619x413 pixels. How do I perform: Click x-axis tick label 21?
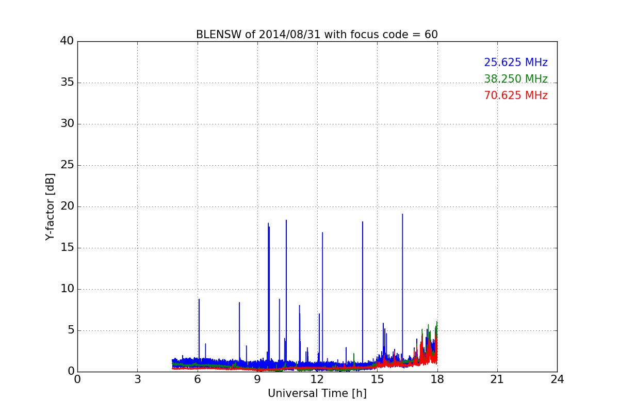tap(497, 379)
